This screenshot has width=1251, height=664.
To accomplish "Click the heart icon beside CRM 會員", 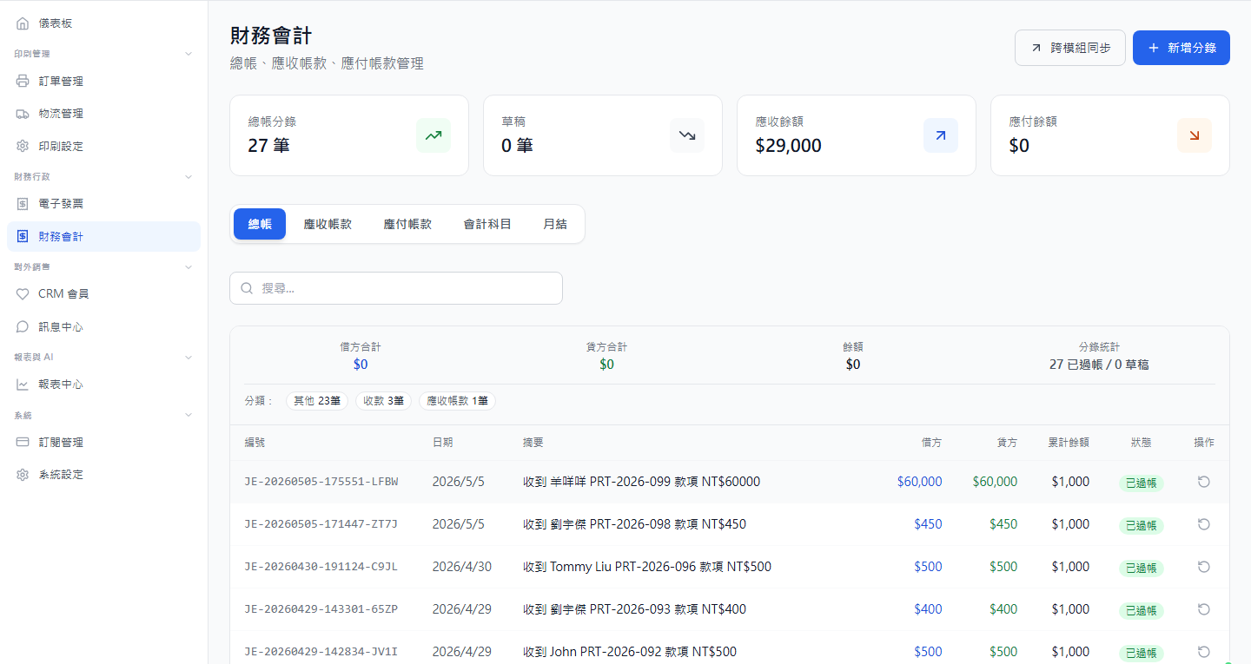I will tap(23, 294).
